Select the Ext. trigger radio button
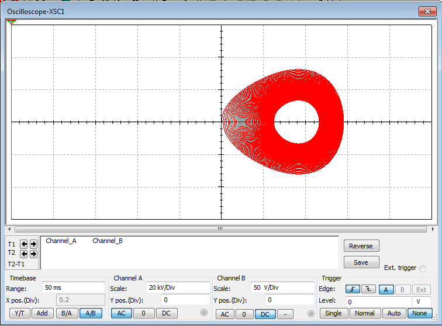Screen dimensions: 442x326 (423, 269)
